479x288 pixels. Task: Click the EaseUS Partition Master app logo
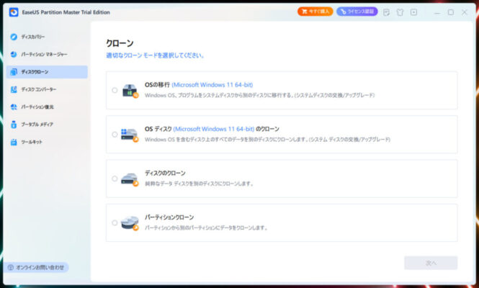coord(14,12)
